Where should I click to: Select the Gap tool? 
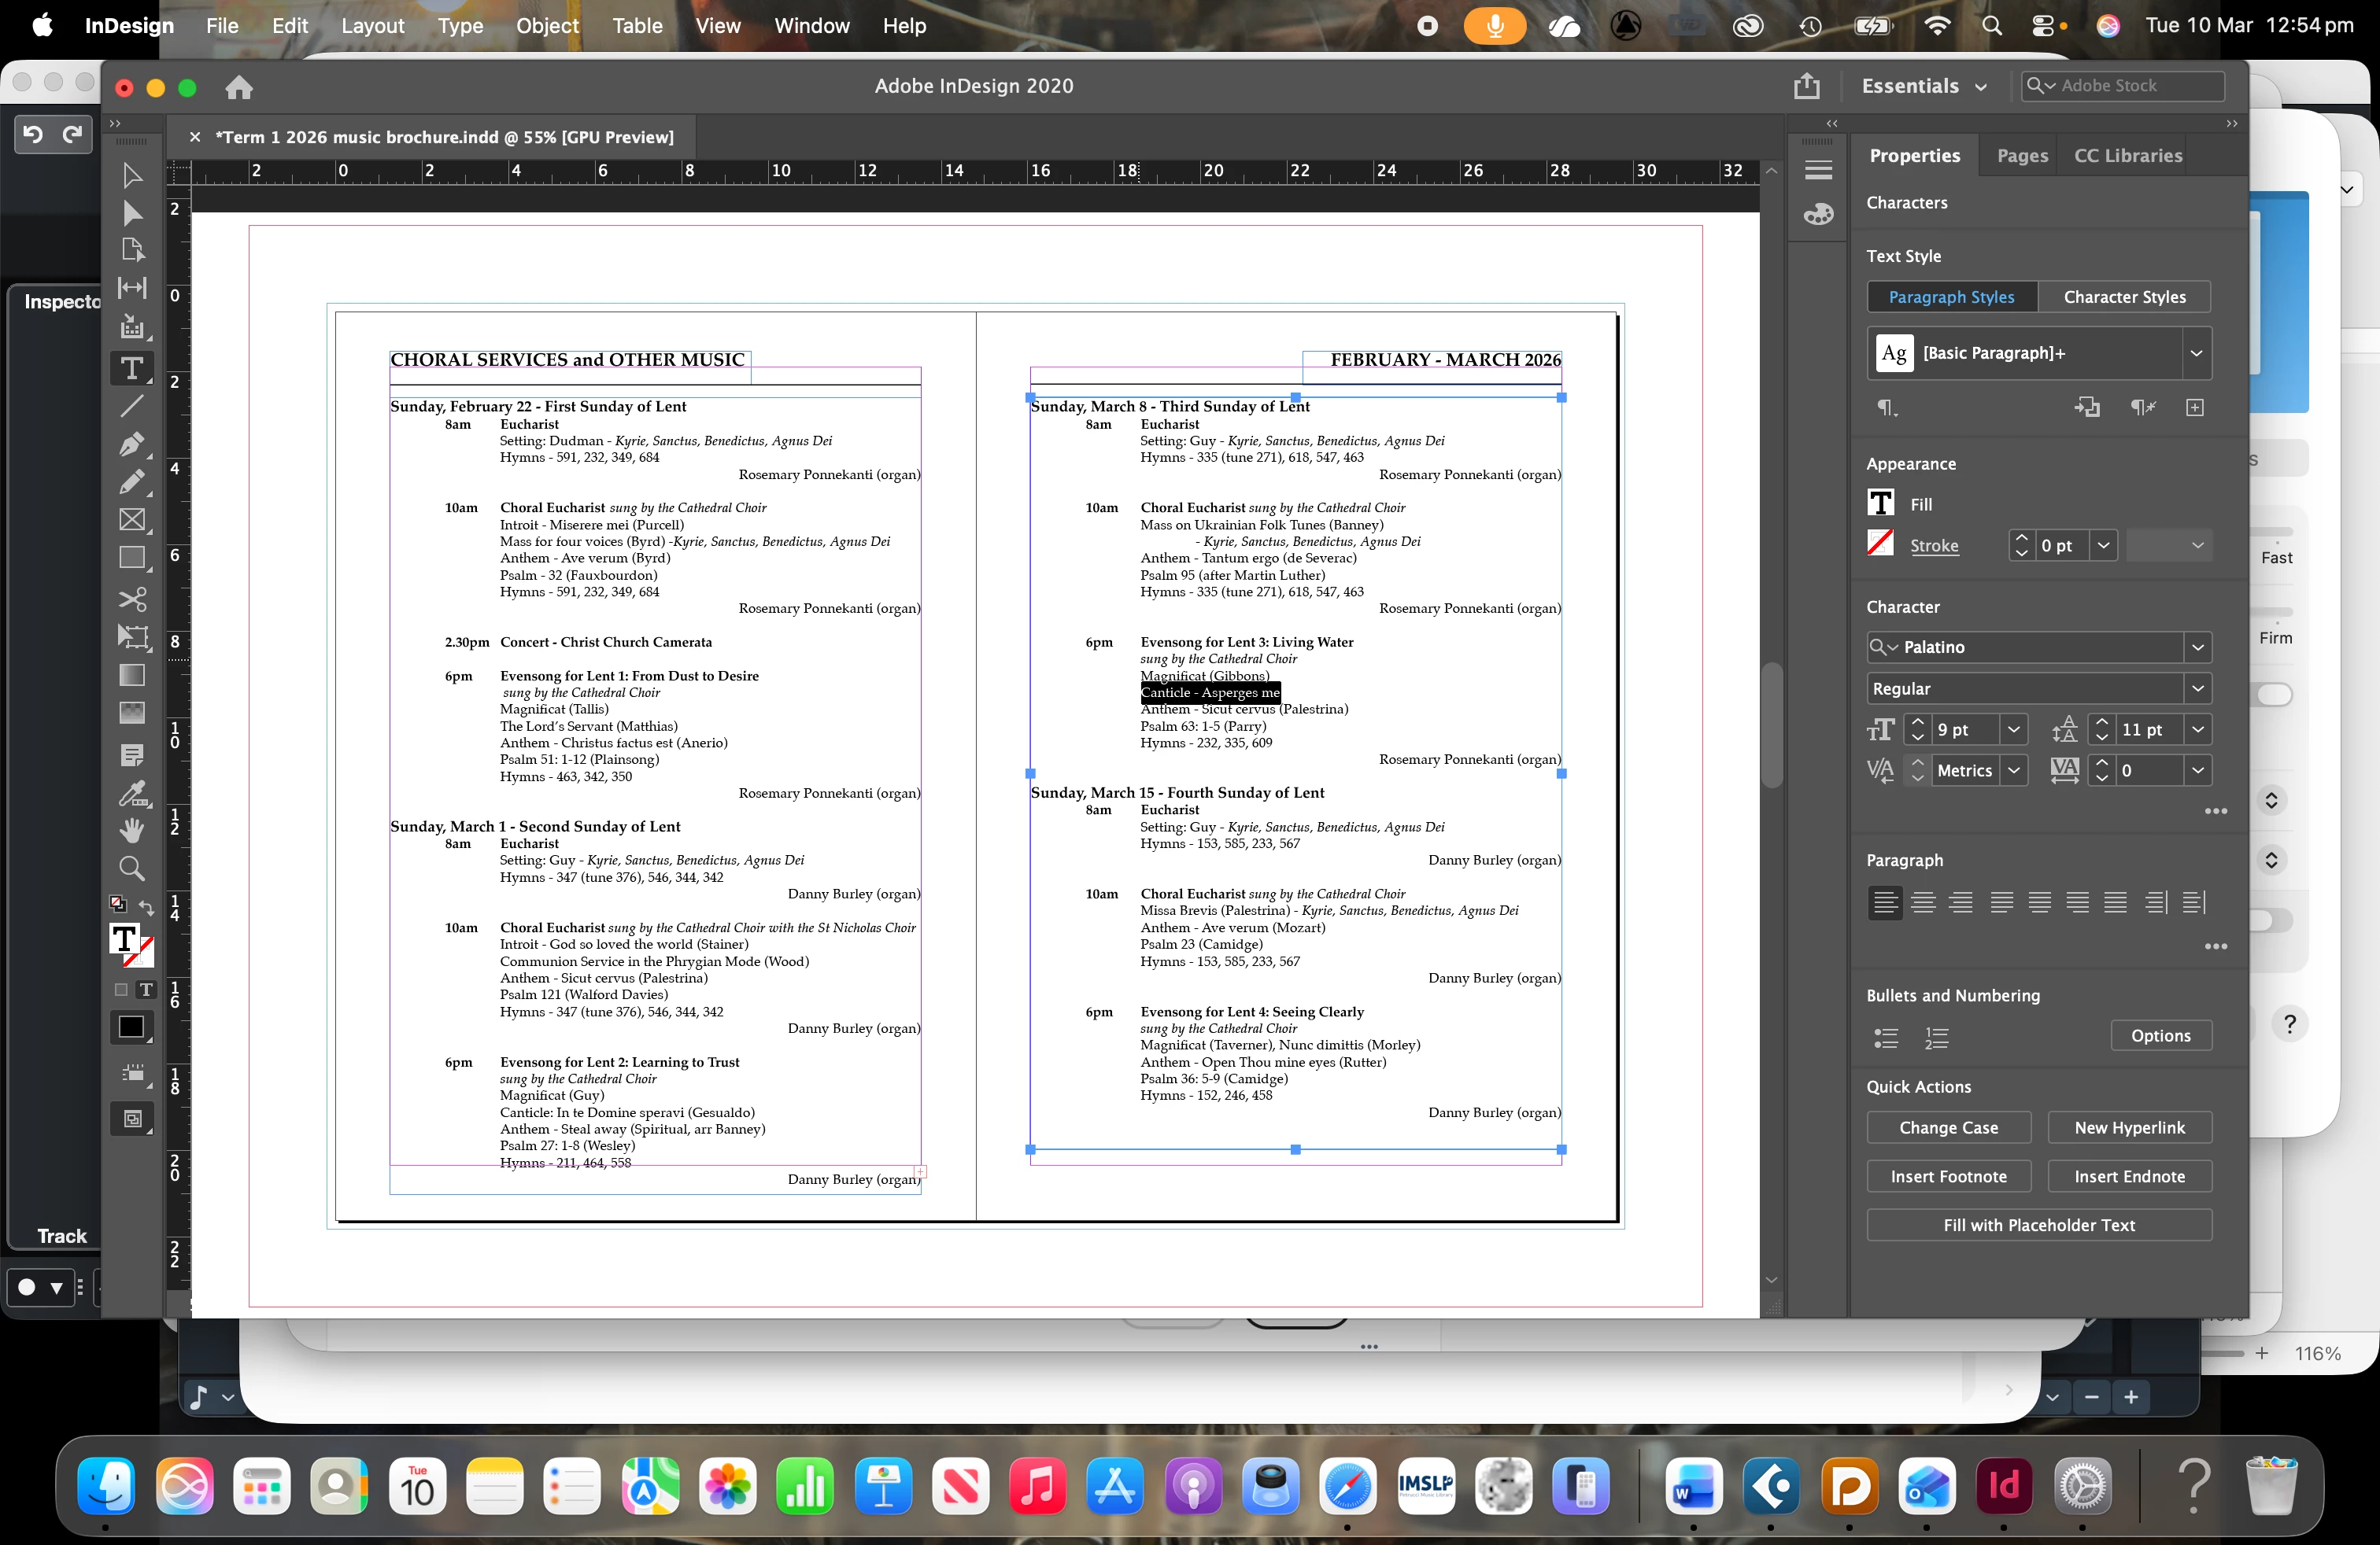tap(131, 288)
